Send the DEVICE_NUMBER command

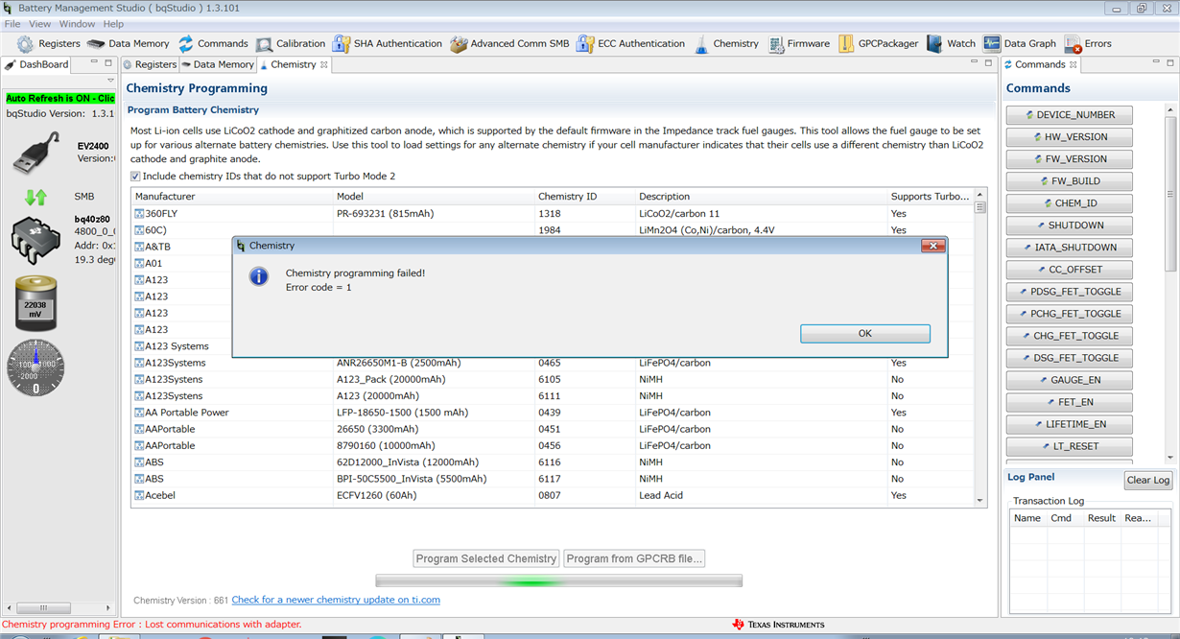point(1070,115)
